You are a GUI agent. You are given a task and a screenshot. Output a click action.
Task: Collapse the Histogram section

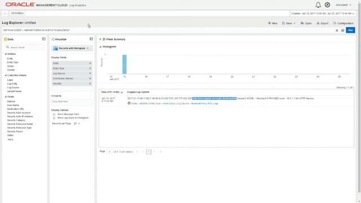(100, 47)
